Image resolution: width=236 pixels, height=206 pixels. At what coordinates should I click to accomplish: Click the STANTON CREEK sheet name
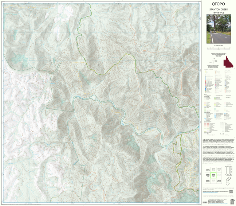(218, 9)
